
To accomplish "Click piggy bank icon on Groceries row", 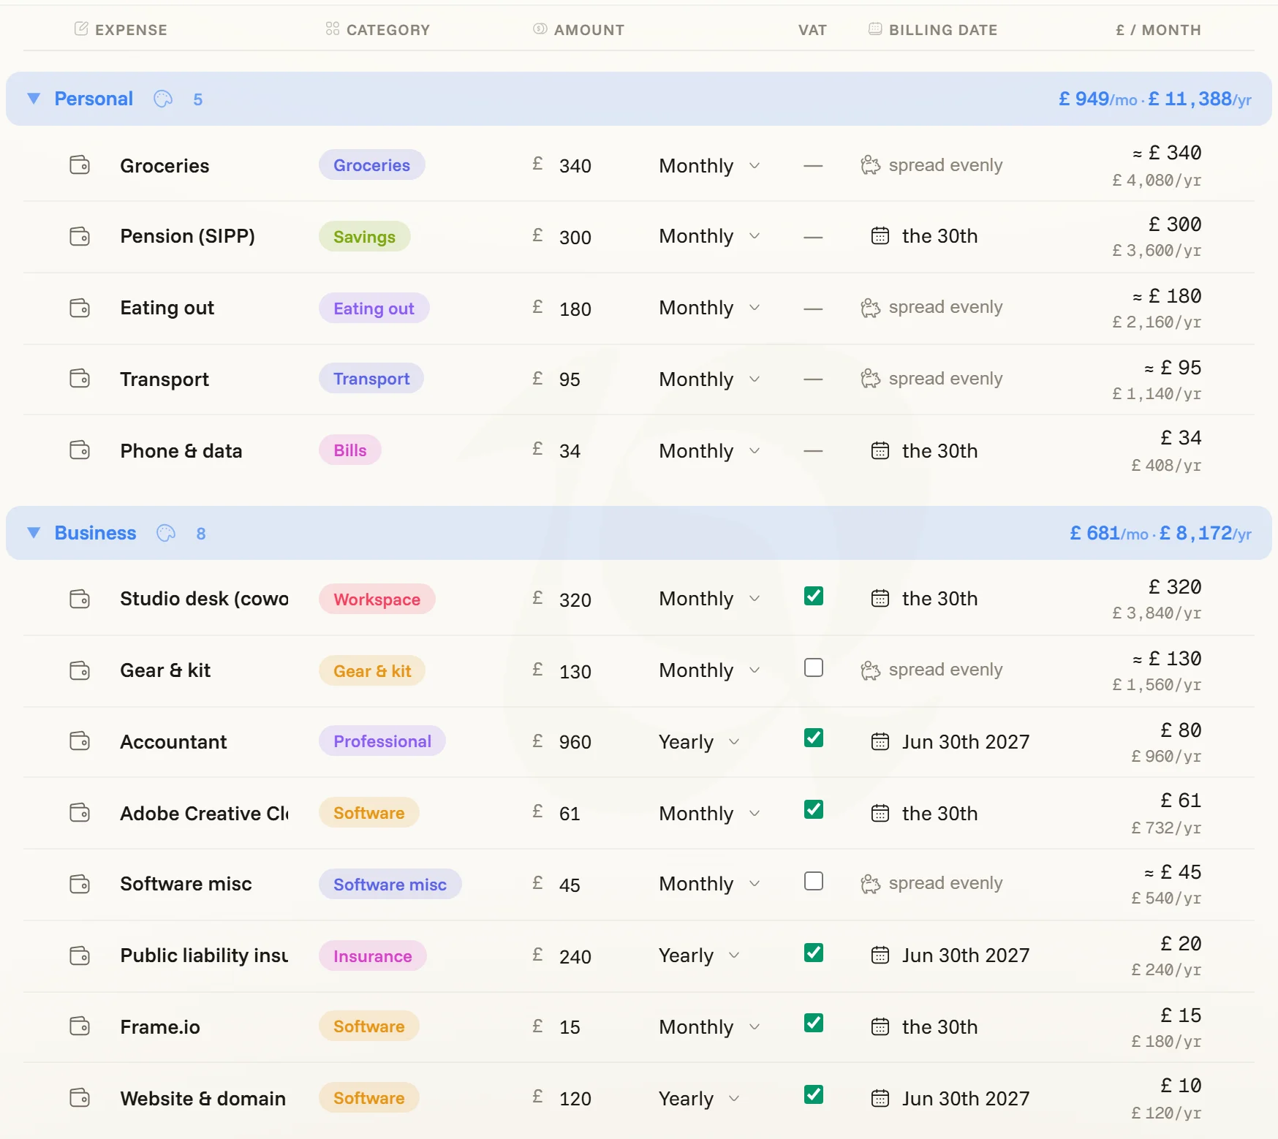I will (x=870, y=165).
